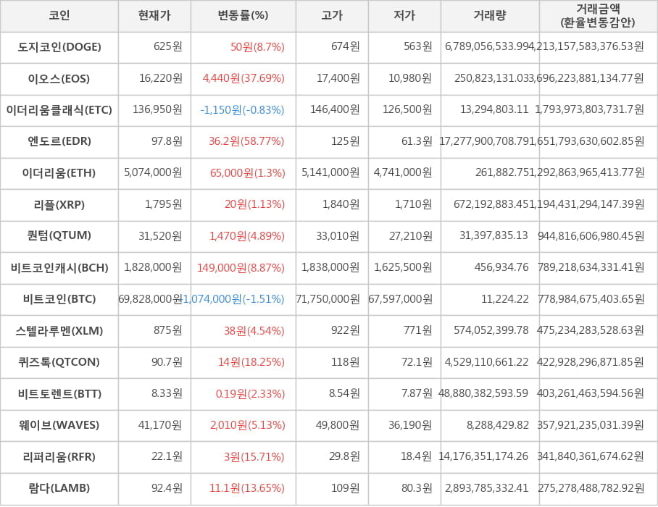
Task: Select the 웨이브(WAVES) coin name
Action: point(59,425)
